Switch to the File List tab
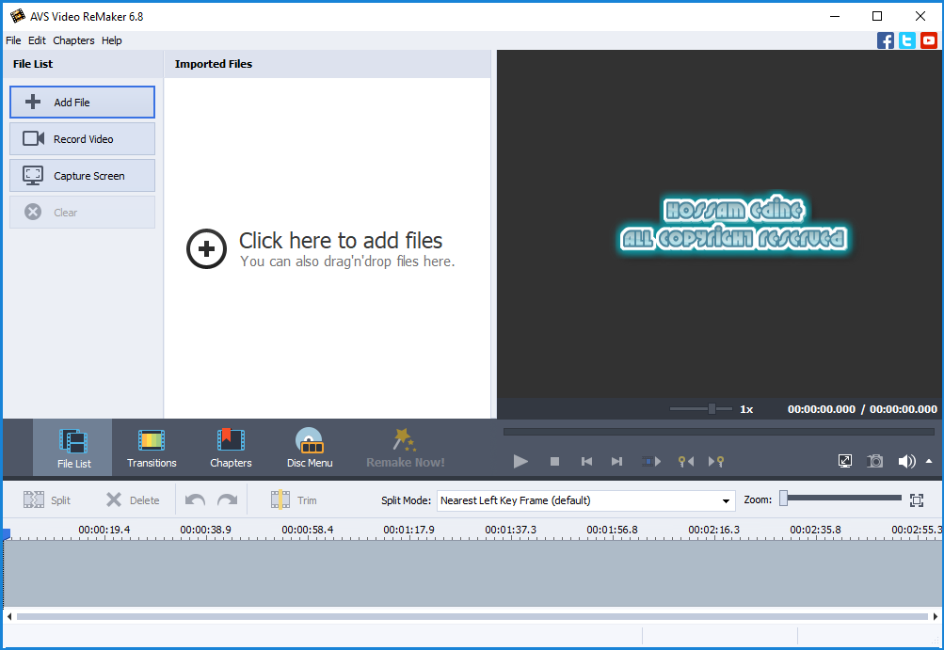Screen dimensions: 944x650 (73, 448)
